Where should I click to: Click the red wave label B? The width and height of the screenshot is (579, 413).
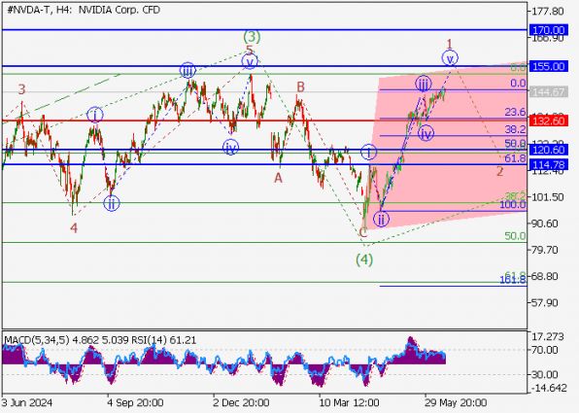pyautogui.click(x=300, y=87)
